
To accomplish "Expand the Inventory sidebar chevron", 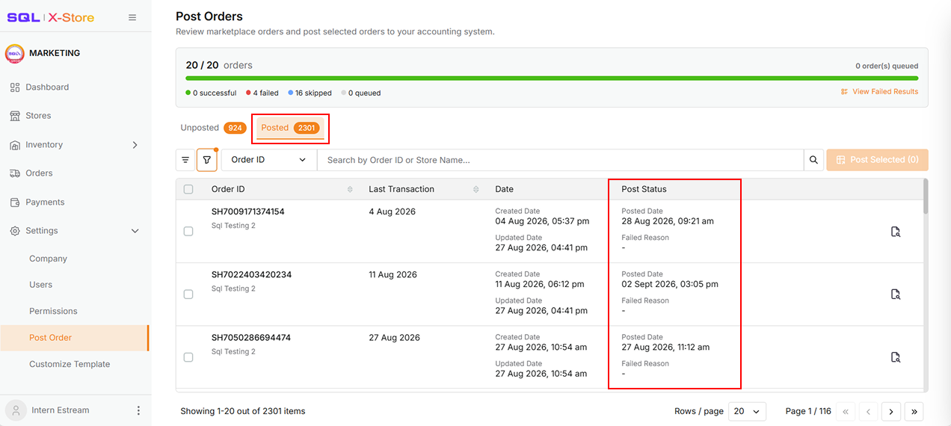I will [135, 145].
